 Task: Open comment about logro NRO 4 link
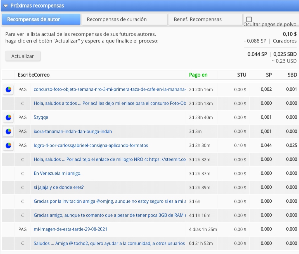pyautogui.click(x=110, y=159)
